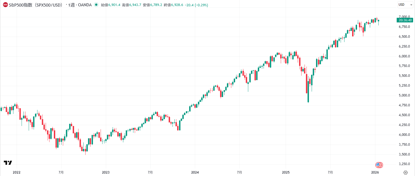Select the 2026 label on the time axis

[x=375, y=172]
